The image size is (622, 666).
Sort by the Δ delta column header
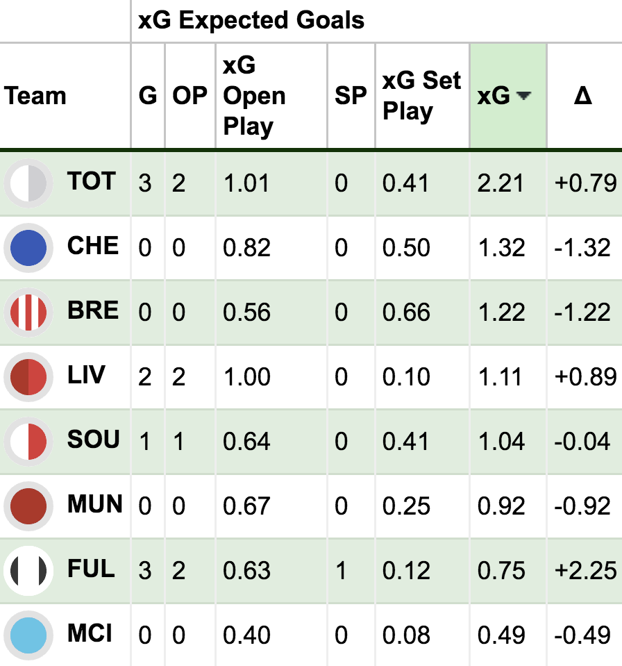pos(583,96)
